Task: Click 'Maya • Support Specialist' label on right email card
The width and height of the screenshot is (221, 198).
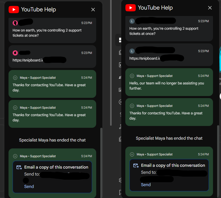Action: point(155,154)
